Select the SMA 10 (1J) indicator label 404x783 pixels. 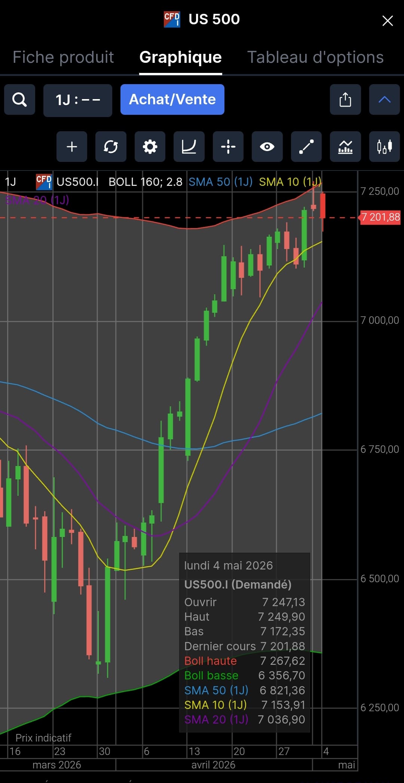coord(290,182)
